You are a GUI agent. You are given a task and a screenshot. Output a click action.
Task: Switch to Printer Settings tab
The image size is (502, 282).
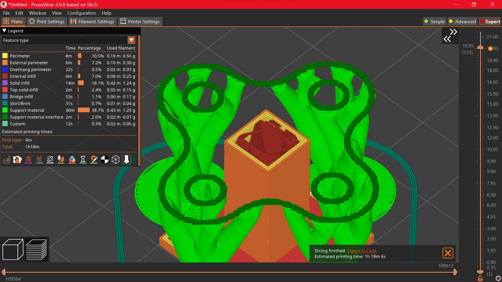(x=140, y=21)
